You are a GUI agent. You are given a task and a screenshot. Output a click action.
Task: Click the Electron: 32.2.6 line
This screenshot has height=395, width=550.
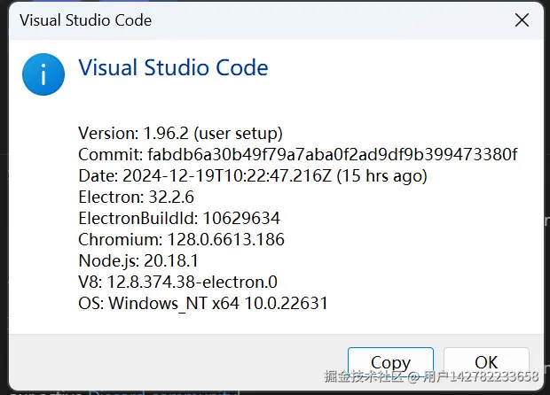[x=136, y=197]
